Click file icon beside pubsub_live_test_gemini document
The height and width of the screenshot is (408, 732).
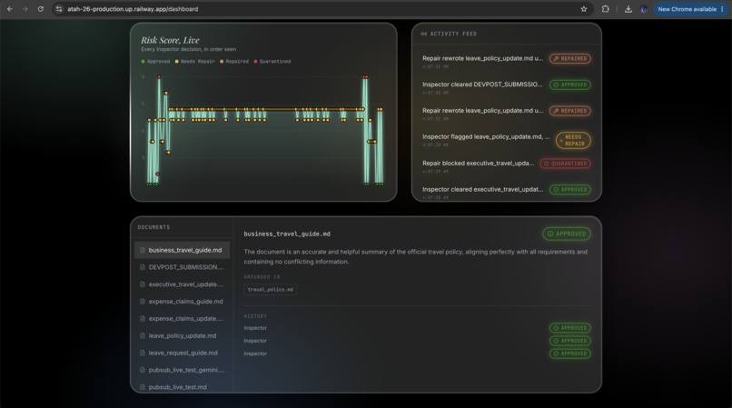pos(143,370)
